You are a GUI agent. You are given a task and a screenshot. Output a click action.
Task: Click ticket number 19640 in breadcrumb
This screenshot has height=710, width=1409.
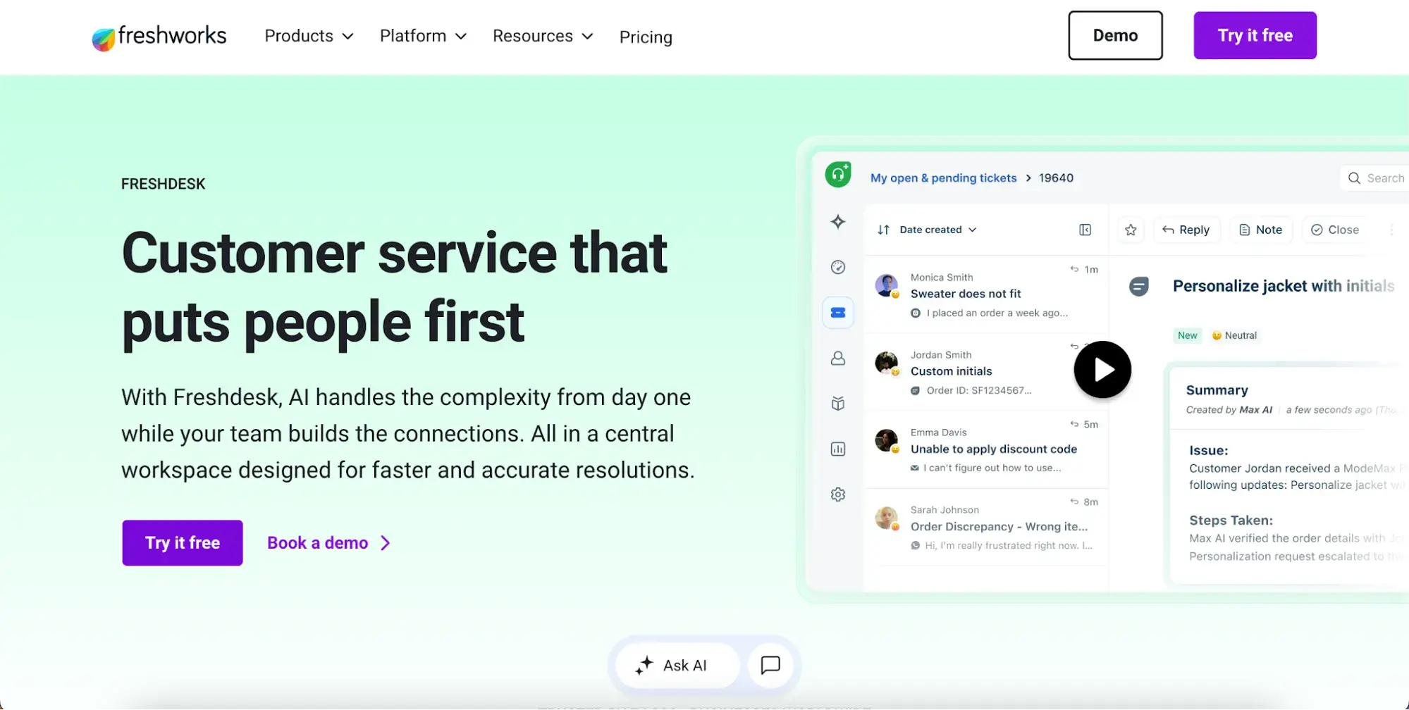[x=1056, y=177]
